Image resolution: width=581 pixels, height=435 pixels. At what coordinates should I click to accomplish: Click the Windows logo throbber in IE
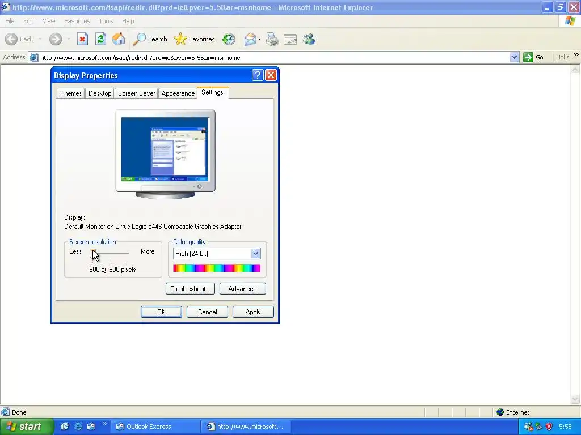pyautogui.click(x=571, y=21)
